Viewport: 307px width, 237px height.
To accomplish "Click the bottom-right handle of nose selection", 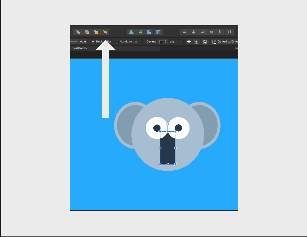I will pyautogui.click(x=175, y=164).
